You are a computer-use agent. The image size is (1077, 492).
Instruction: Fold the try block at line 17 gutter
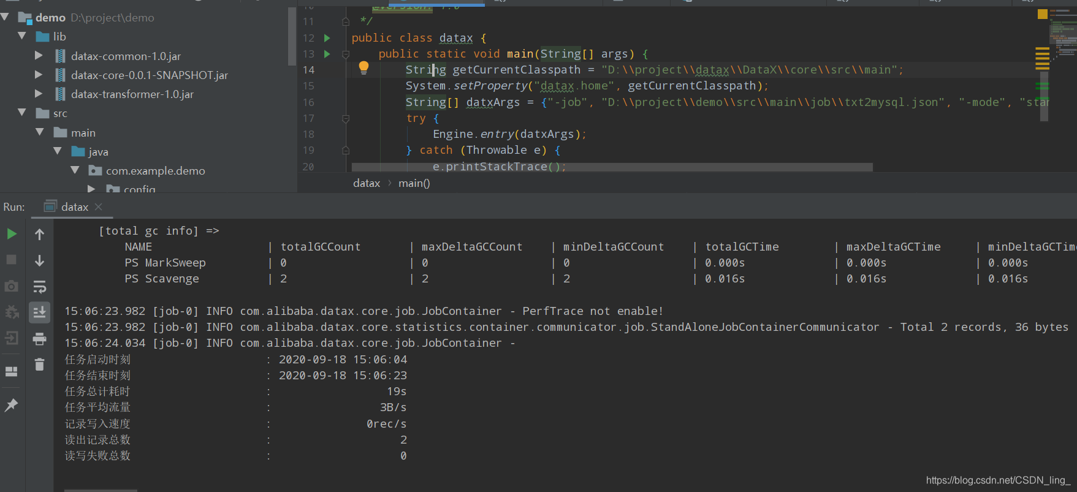[346, 118]
